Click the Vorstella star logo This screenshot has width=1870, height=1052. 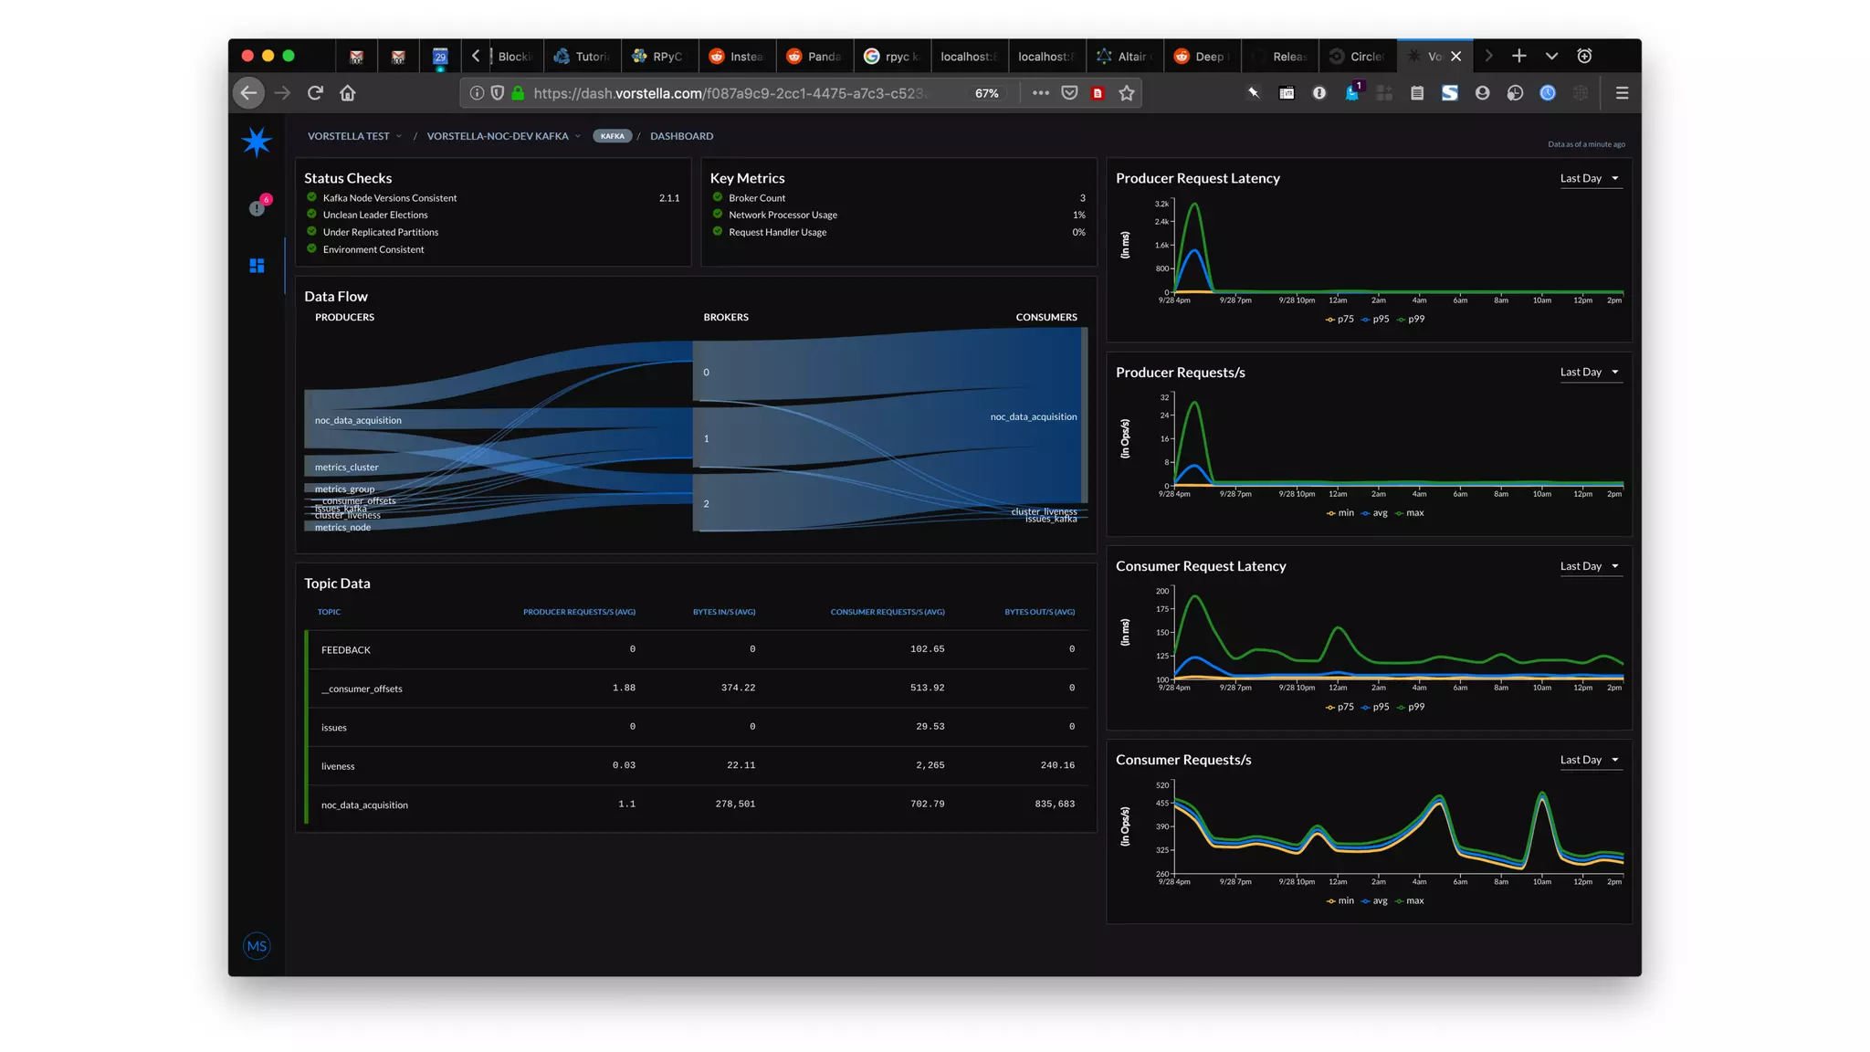click(257, 142)
